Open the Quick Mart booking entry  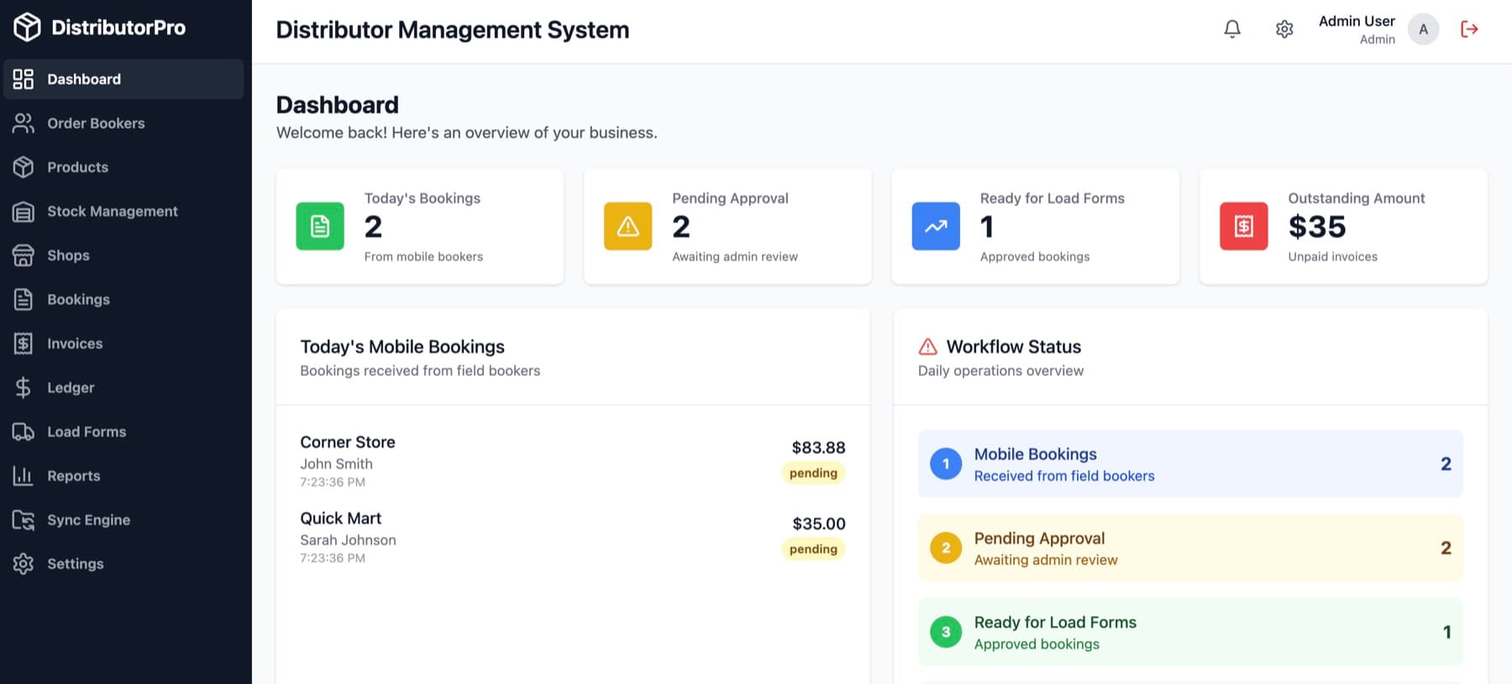(x=573, y=537)
